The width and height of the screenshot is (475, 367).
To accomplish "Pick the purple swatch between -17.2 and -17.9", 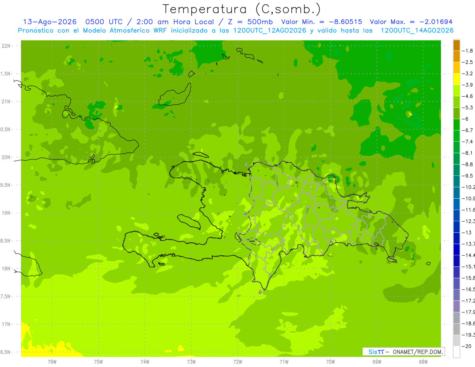I will click(456, 306).
